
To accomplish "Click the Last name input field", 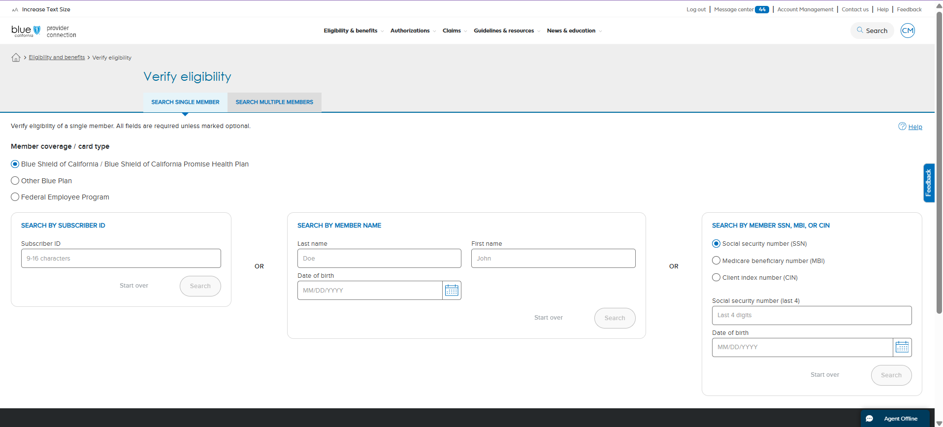I will pos(379,259).
